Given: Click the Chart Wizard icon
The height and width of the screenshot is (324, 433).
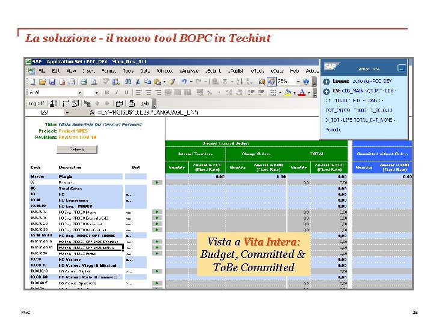Looking at the screenshot, I should click(262, 82).
